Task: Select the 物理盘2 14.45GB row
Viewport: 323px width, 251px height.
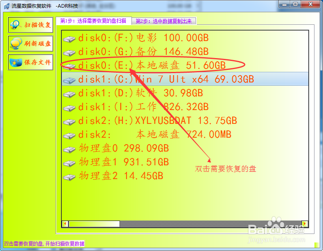Action: click(185, 176)
